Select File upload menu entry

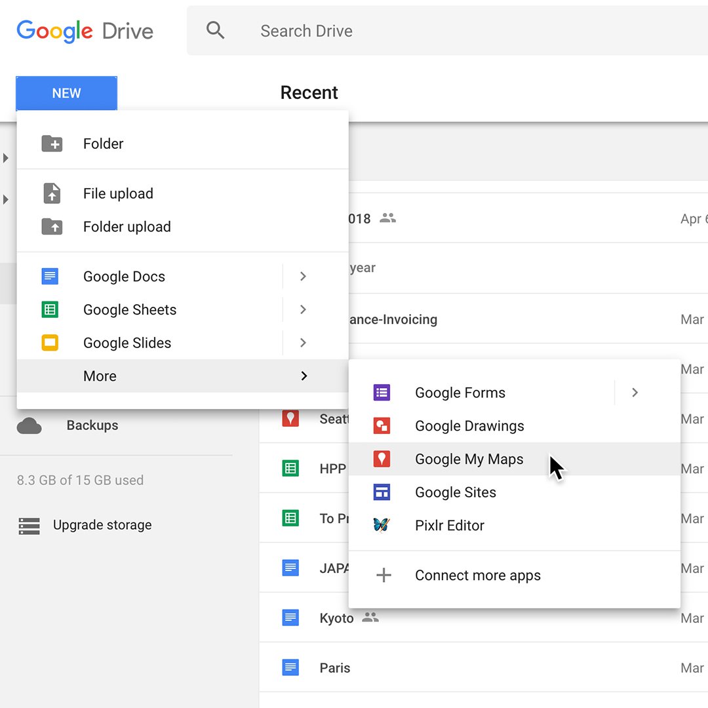182,193
